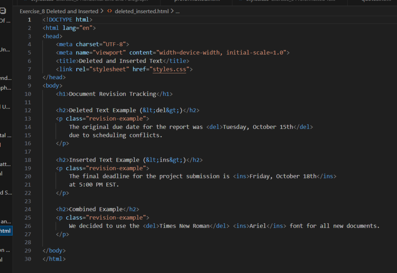Open the Exercise_8 Deleted and Inserted breadcrumb
The height and width of the screenshot is (273, 397).
[x=59, y=11]
